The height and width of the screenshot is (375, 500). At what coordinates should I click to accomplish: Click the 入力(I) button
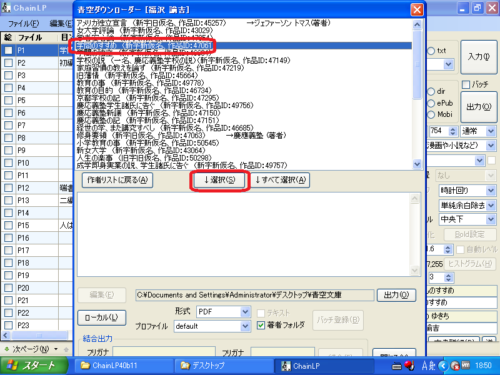pyautogui.click(x=479, y=57)
